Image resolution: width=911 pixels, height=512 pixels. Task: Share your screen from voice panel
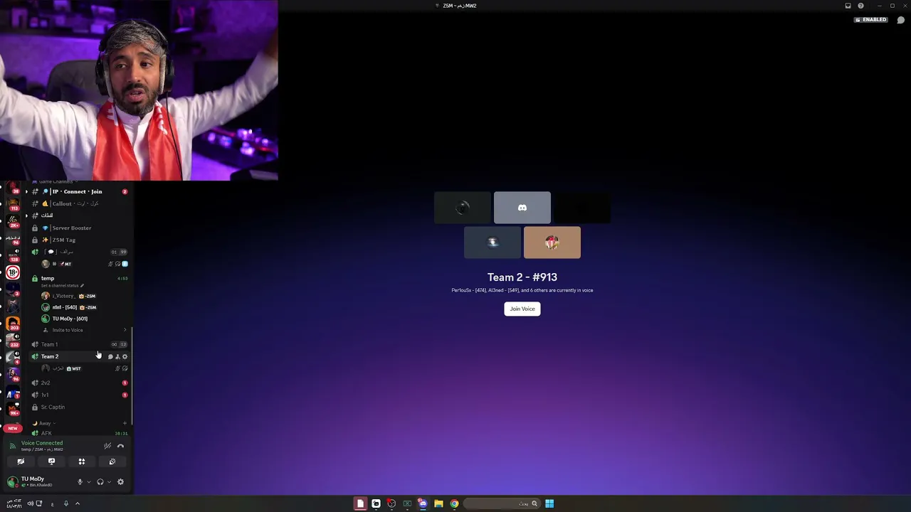click(x=51, y=462)
